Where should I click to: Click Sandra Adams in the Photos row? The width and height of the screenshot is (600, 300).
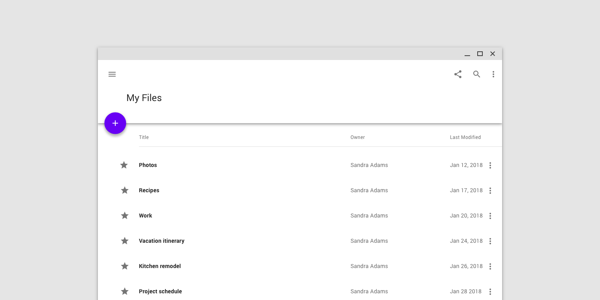pos(369,165)
